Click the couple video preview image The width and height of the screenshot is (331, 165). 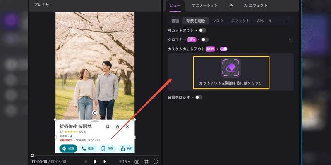95,66
